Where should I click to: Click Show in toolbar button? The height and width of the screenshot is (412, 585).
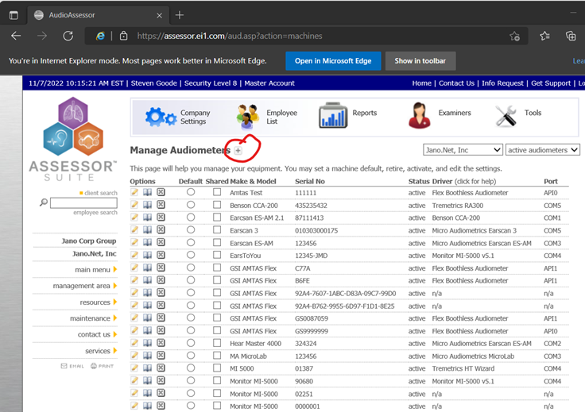pos(420,60)
